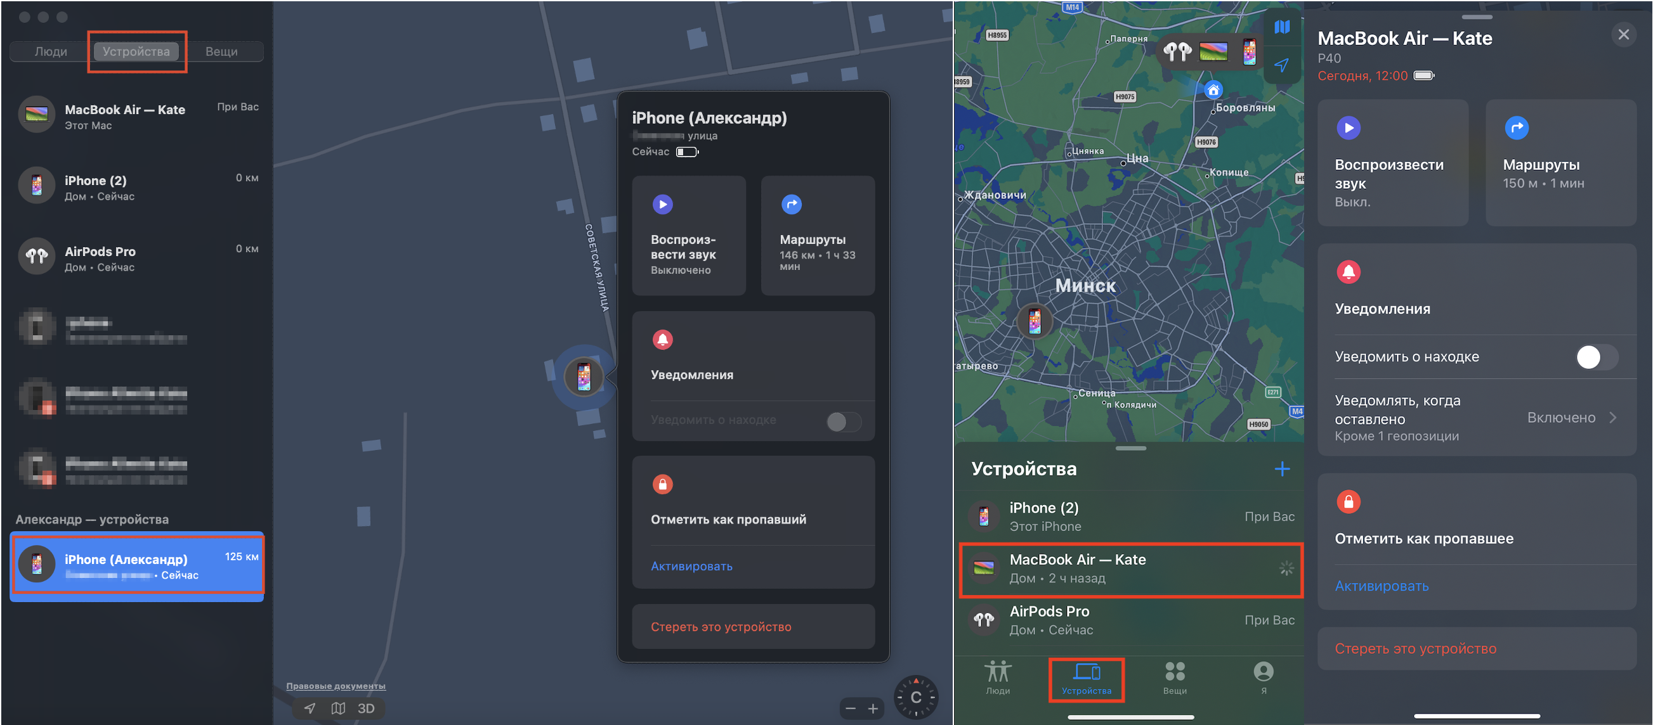The height and width of the screenshot is (725, 1653).
Task: Zoom in the Mac map with plus
Action: 873,709
